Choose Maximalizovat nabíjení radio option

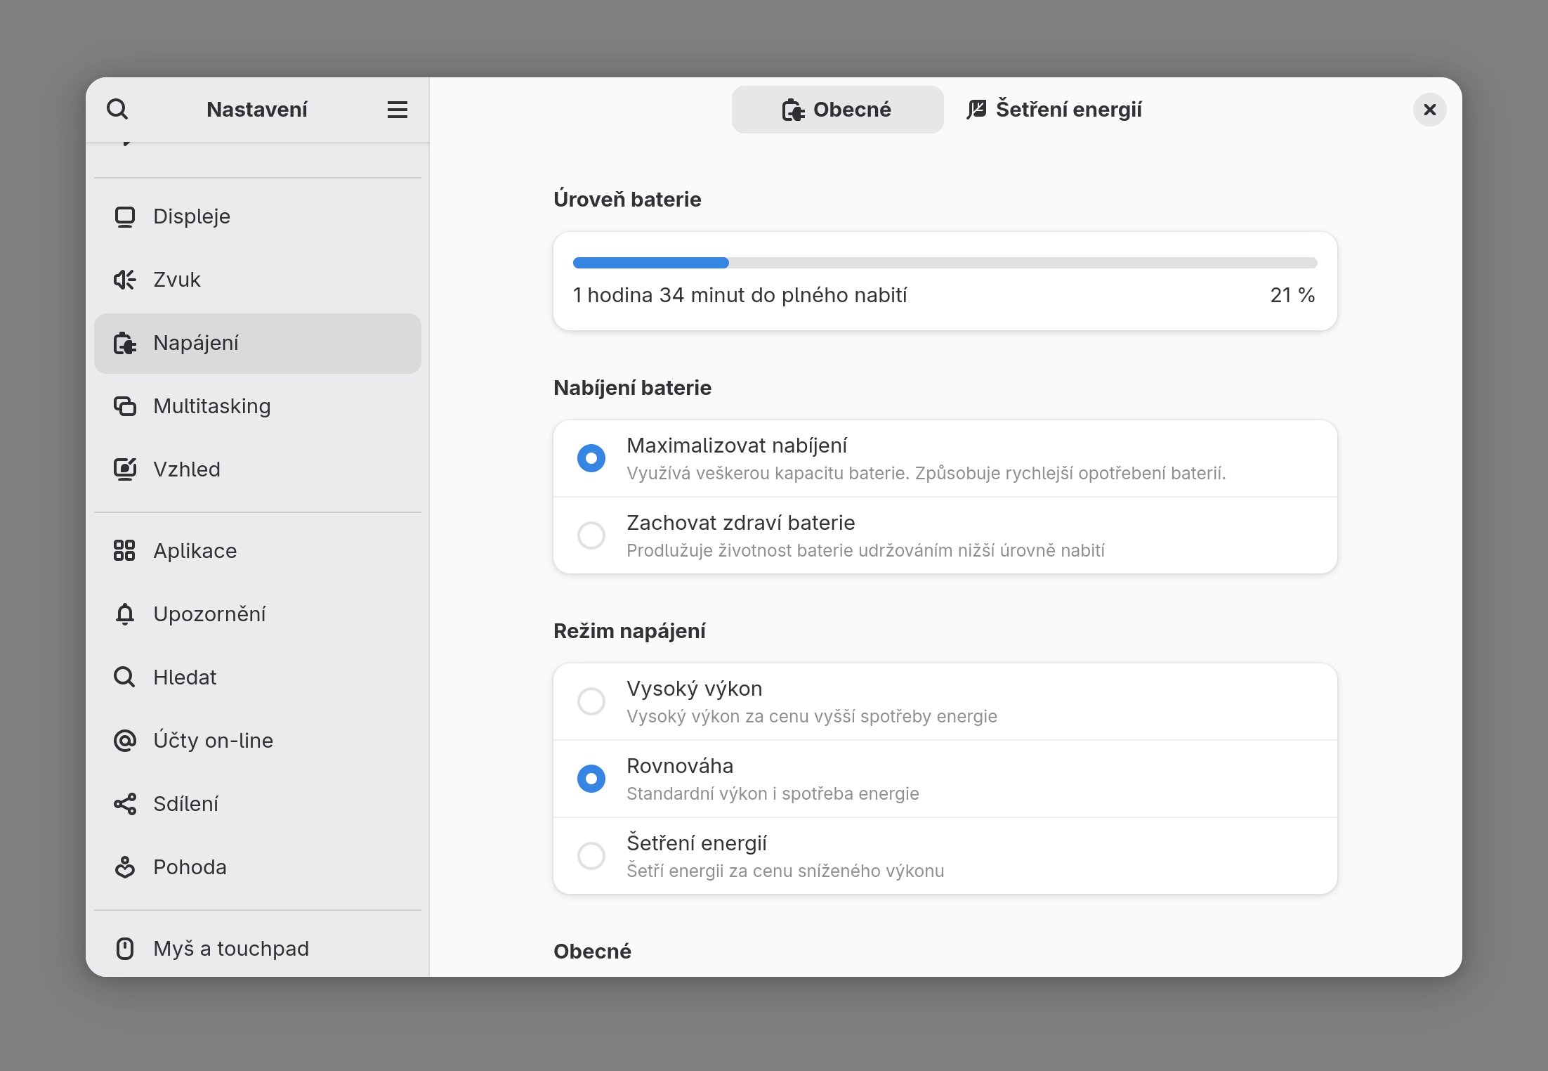pos(591,458)
